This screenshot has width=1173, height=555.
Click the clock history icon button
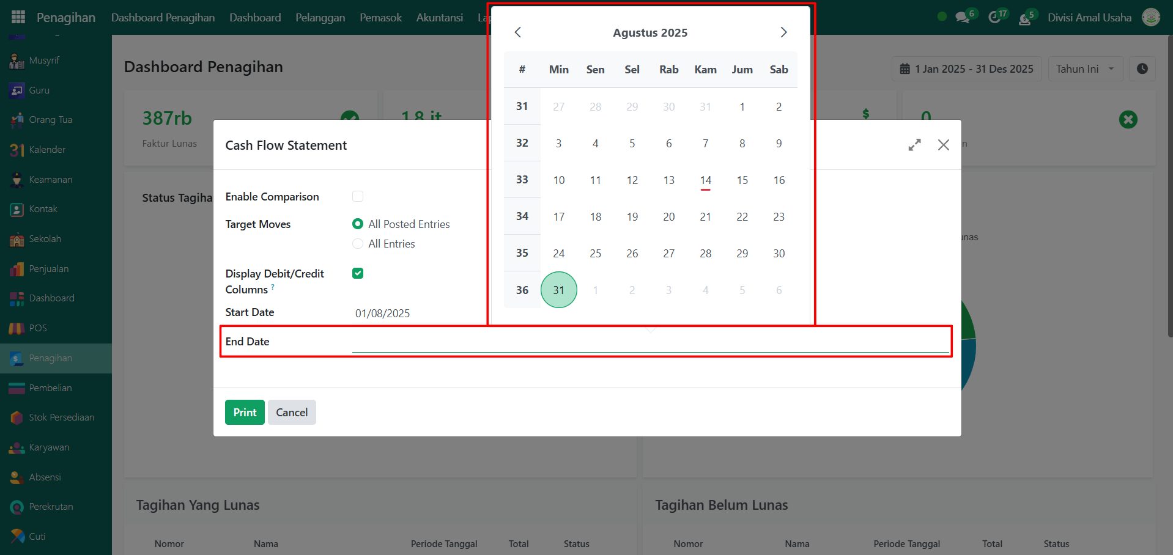click(x=1142, y=69)
